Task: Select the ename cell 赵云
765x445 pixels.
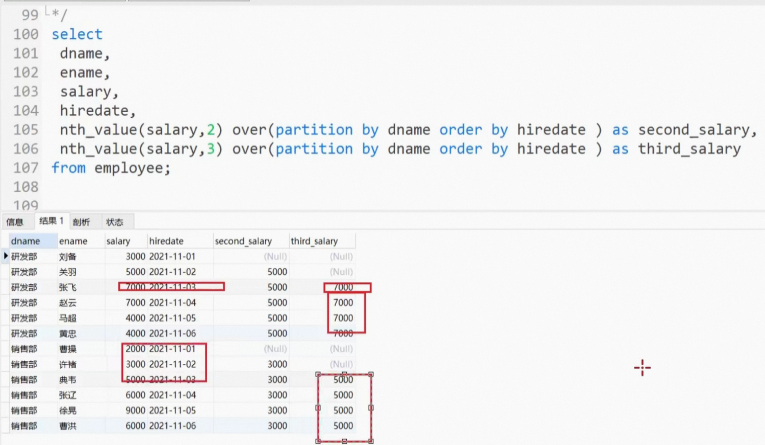Action: 68,303
